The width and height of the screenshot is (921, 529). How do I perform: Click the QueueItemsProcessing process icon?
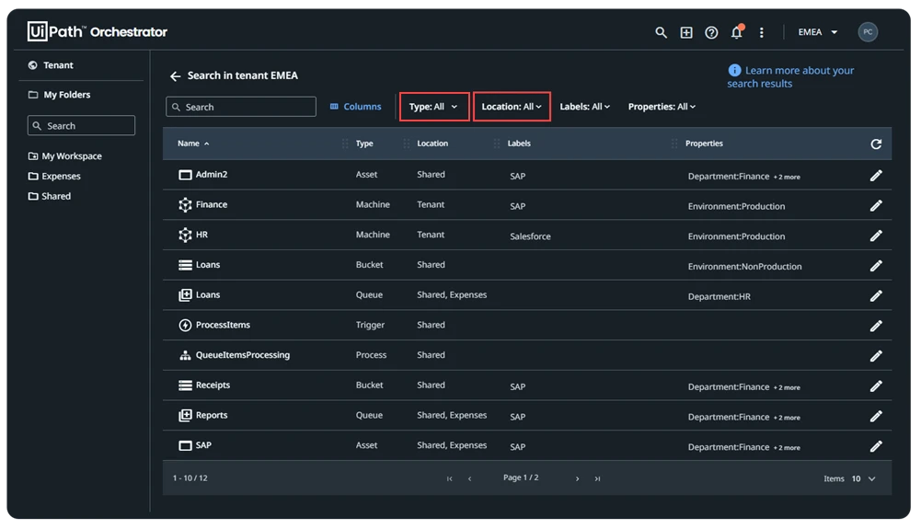pos(185,355)
